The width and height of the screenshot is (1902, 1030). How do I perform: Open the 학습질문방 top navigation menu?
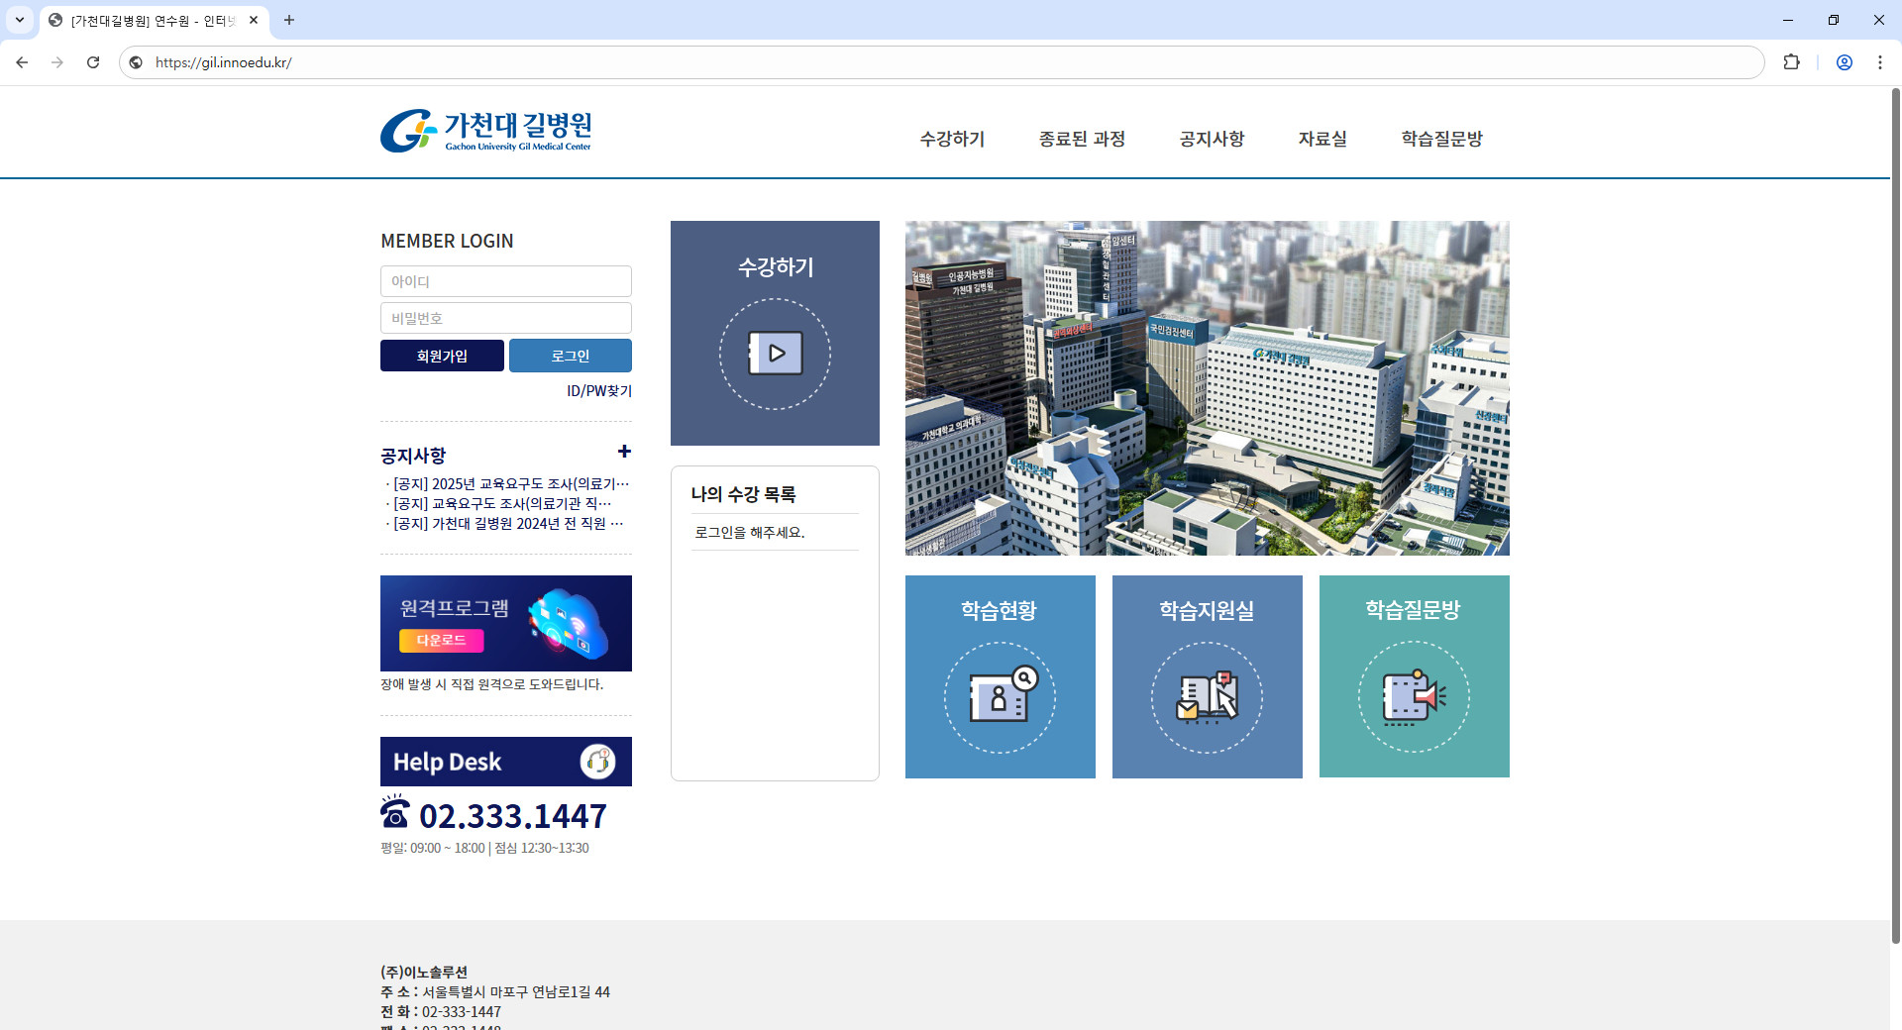pyautogui.click(x=1441, y=139)
